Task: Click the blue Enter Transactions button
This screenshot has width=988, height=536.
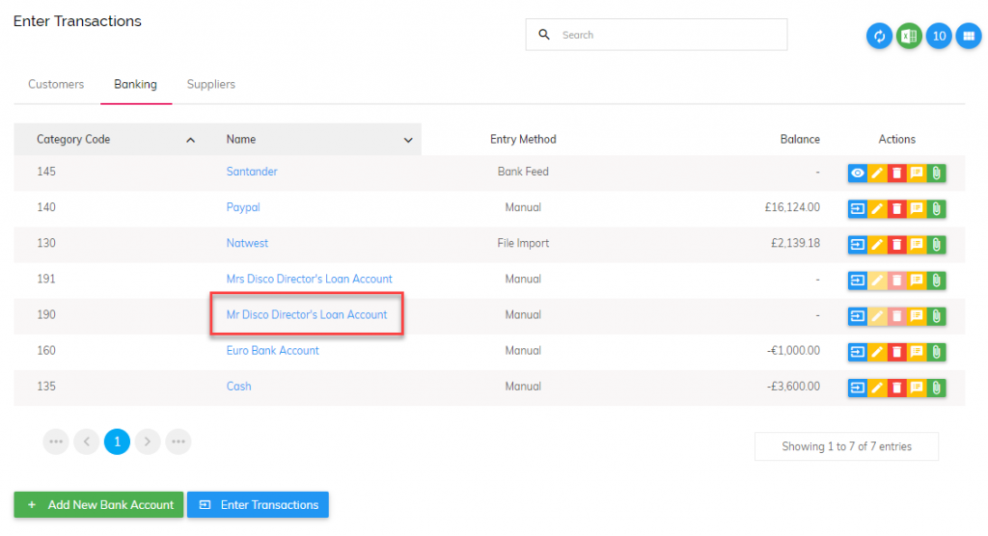Action: click(x=258, y=504)
